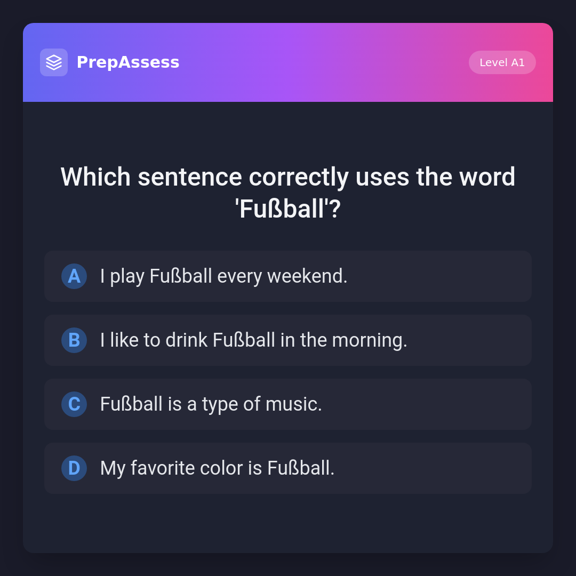Click the gradient header banner's center
The width and height of the screenshot is (576, 576).
pyautogui.click(x=288, y=62)
